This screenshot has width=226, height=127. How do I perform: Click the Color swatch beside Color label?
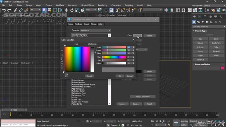138,35
